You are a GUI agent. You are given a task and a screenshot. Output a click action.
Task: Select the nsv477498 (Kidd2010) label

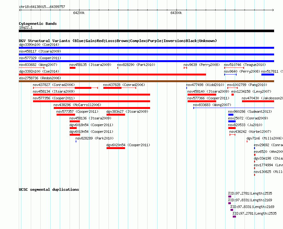pos(205,85)
